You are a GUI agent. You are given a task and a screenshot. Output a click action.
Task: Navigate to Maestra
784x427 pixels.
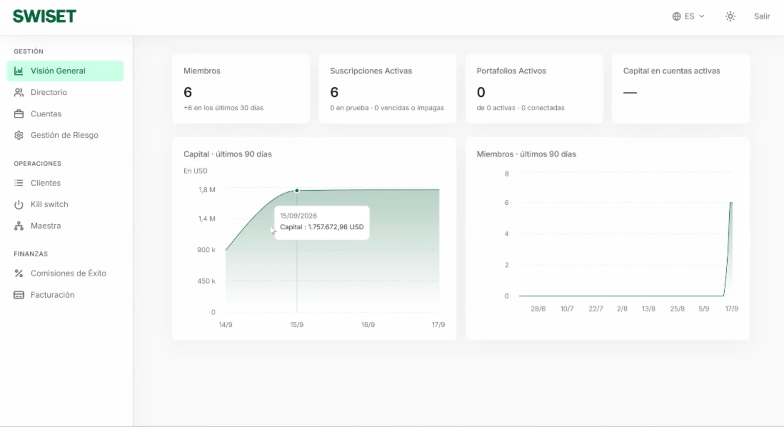click(65, 226)
